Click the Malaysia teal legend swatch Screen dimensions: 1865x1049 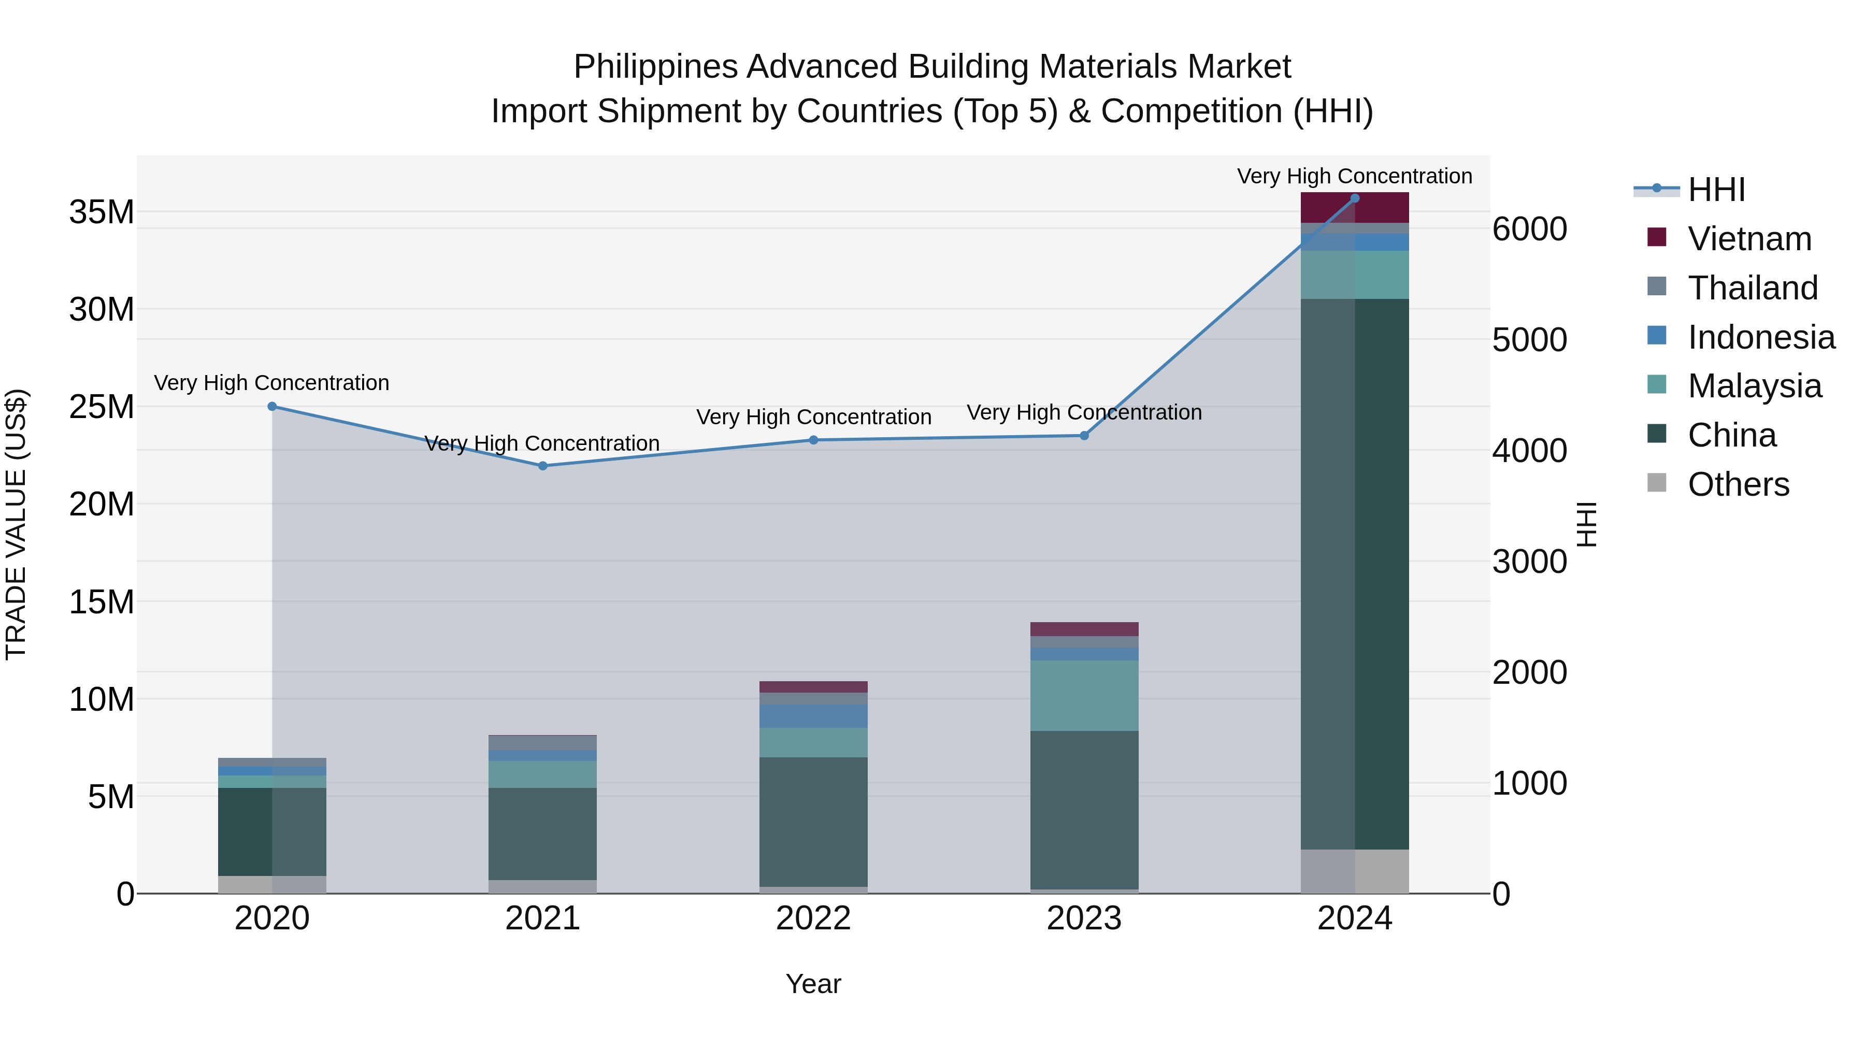(1657, 384)
